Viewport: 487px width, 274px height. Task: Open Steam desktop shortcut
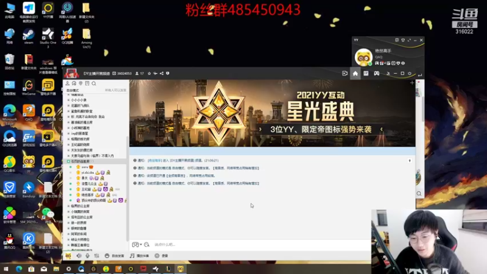[29, 37]
